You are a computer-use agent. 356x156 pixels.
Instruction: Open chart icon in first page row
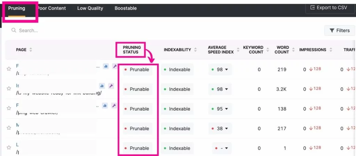pos(106,66)
